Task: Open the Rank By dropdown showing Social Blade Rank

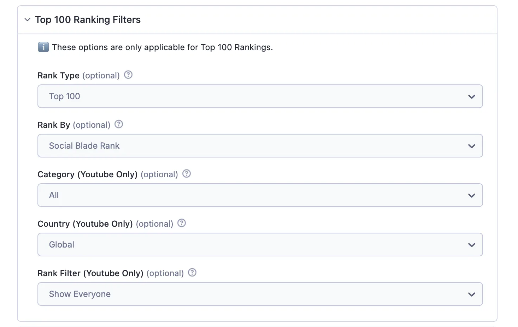Action: coord(260,146)
